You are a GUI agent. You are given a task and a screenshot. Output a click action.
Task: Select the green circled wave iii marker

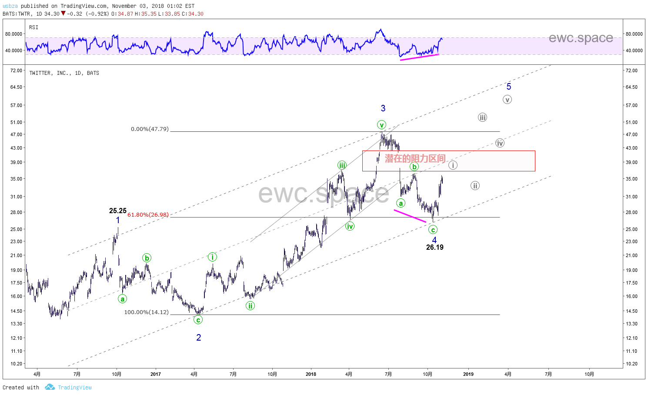342,165
